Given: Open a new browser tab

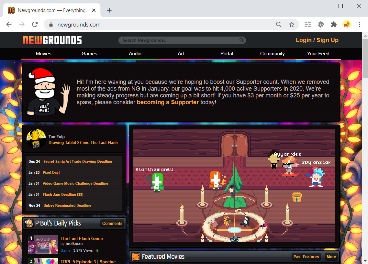Looking at the screenshot, I should [109, 10].
